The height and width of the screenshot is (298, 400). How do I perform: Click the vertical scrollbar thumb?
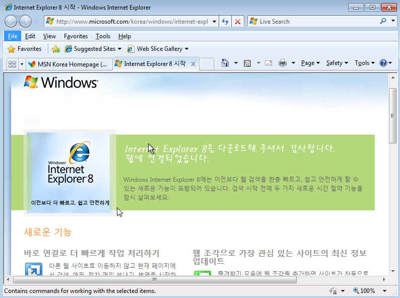pyautogui.click(x=393, y=116)
